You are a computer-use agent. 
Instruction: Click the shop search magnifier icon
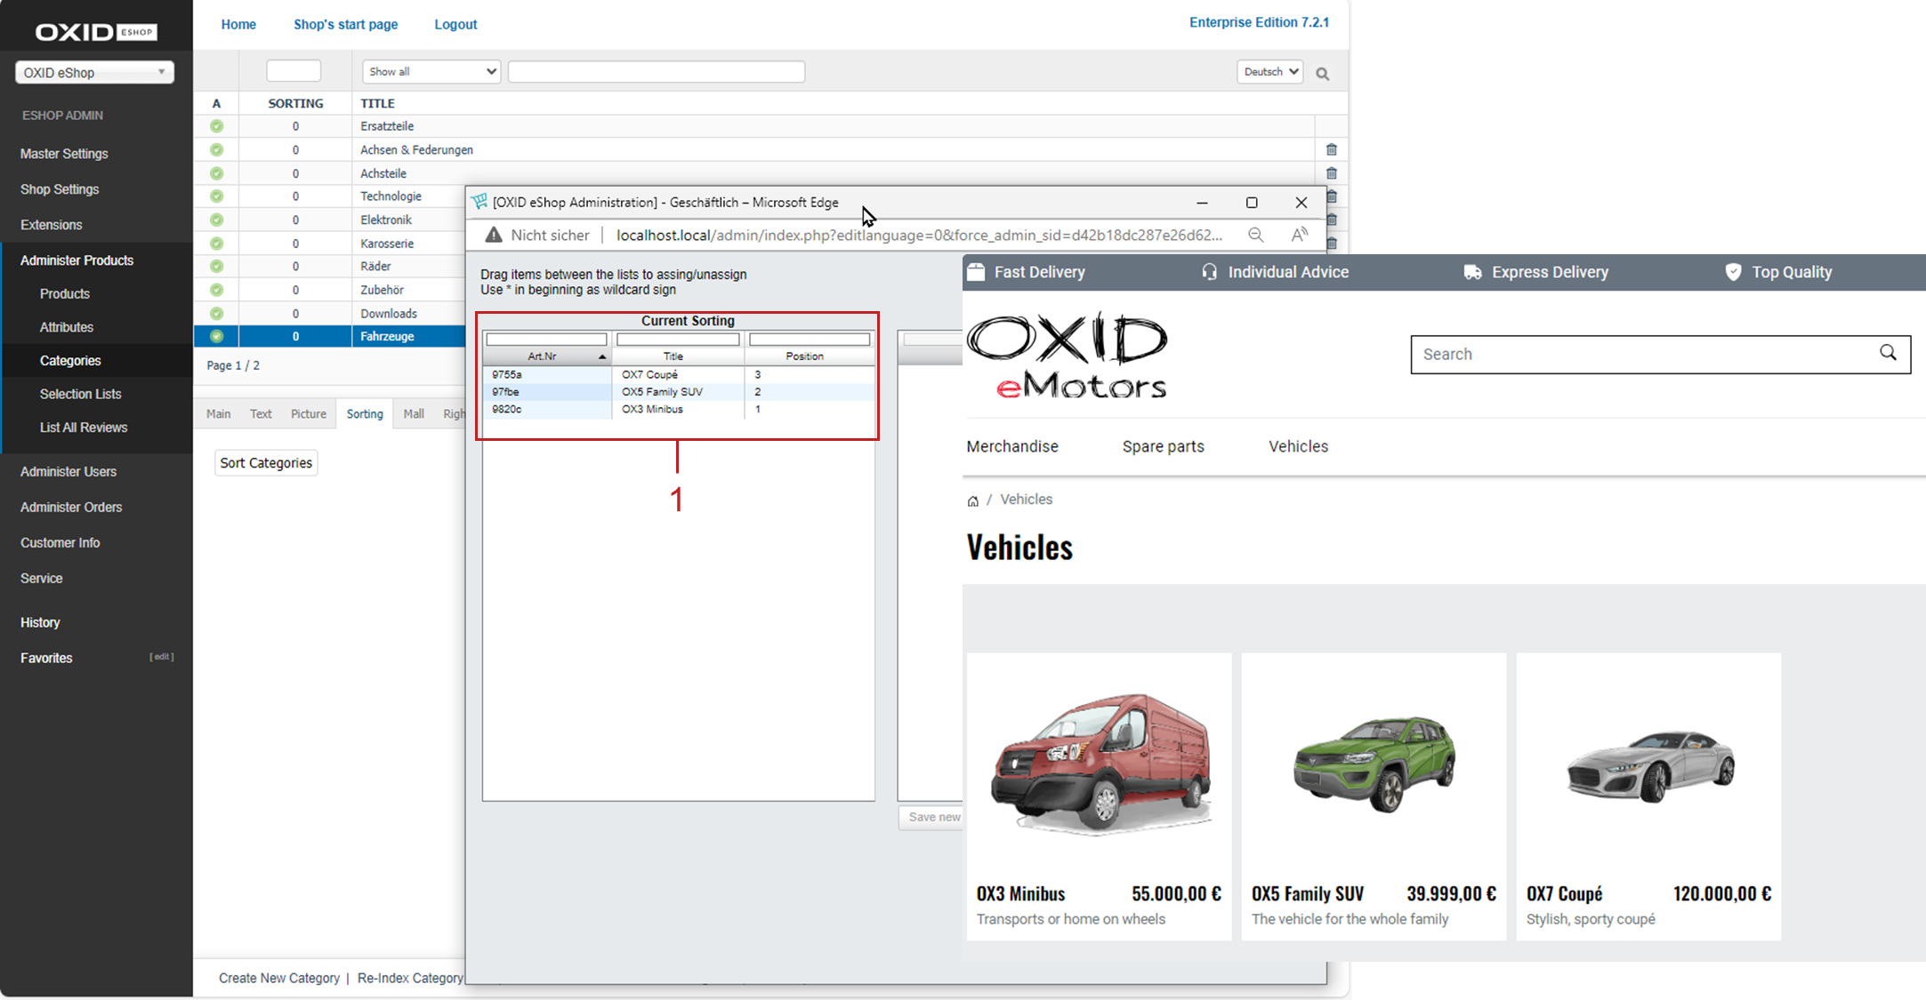click(1888, 353)
